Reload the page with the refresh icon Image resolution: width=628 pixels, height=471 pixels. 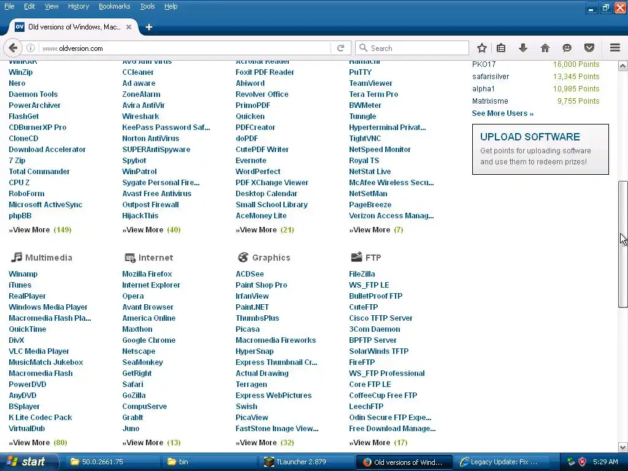(340, 48)
